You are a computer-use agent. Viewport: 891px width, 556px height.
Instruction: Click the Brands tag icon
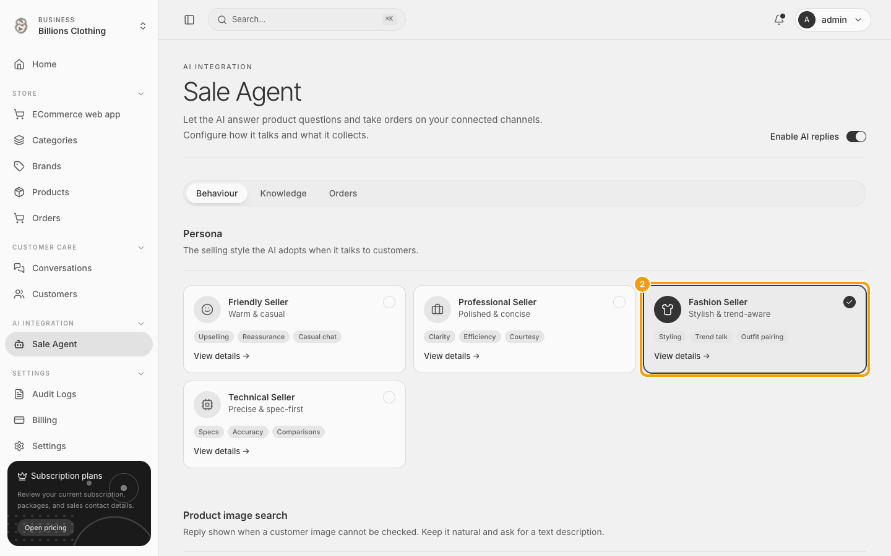[19, 166]
